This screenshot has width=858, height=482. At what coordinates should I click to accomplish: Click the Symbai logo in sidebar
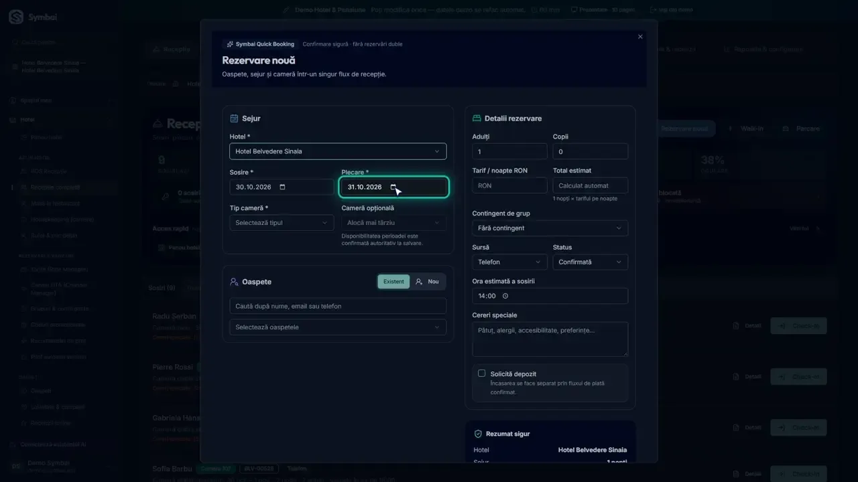16,17
